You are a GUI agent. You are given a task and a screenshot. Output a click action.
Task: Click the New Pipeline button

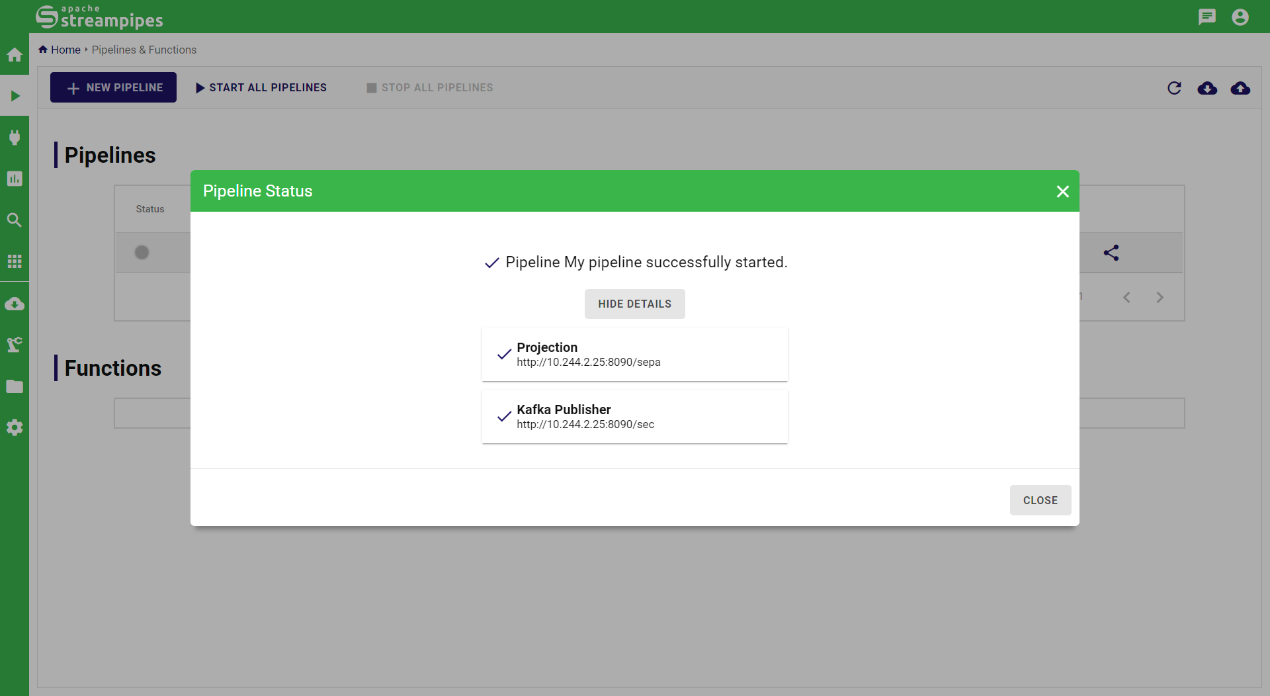pos(113,87)
